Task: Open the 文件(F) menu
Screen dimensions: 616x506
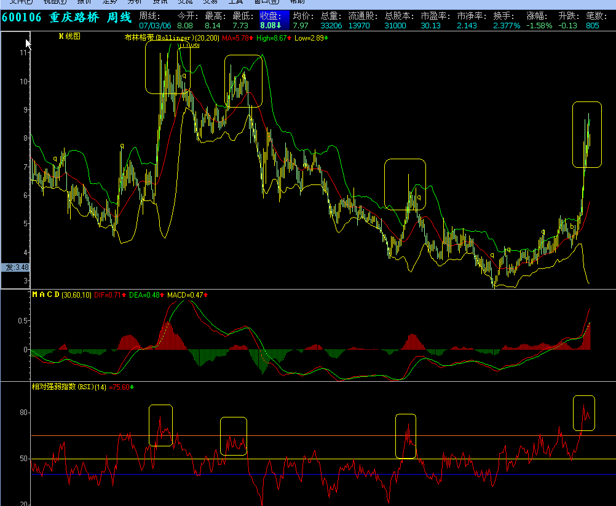Action: pyautogui.click(x=21, y=2)
